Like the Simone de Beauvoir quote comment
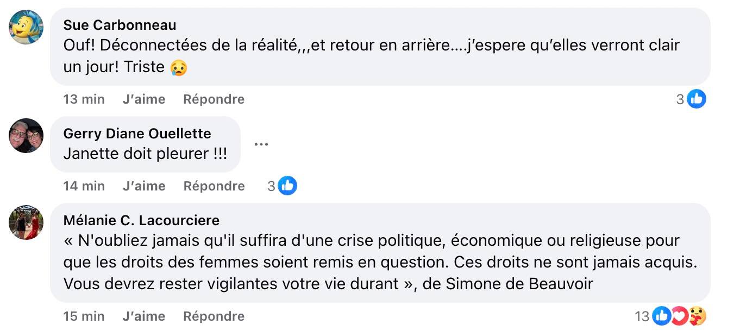The height and width of the screenshot is (331, 740). (x=144, y=316)
